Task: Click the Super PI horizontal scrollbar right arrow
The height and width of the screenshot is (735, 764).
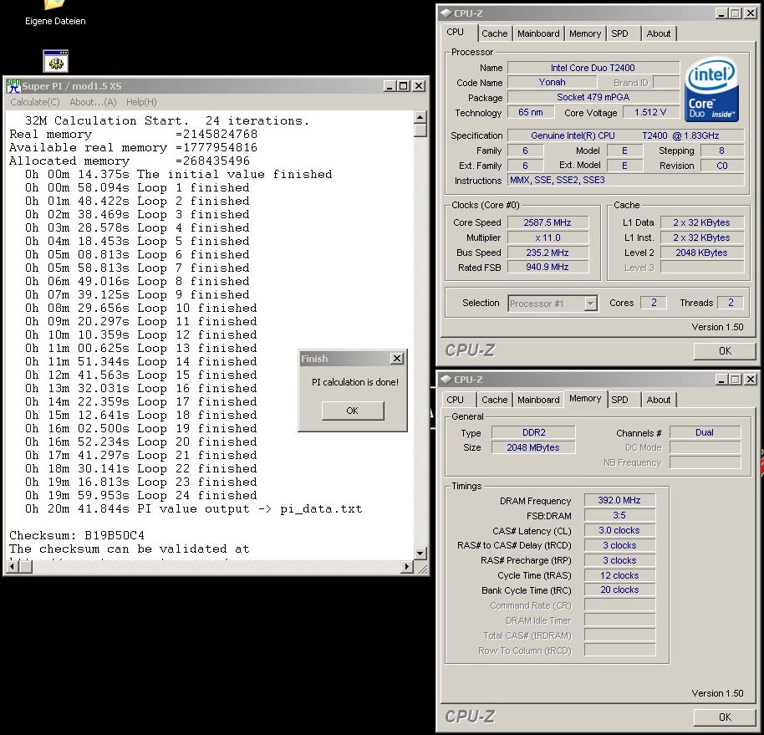Action: (x=407, y=567)
